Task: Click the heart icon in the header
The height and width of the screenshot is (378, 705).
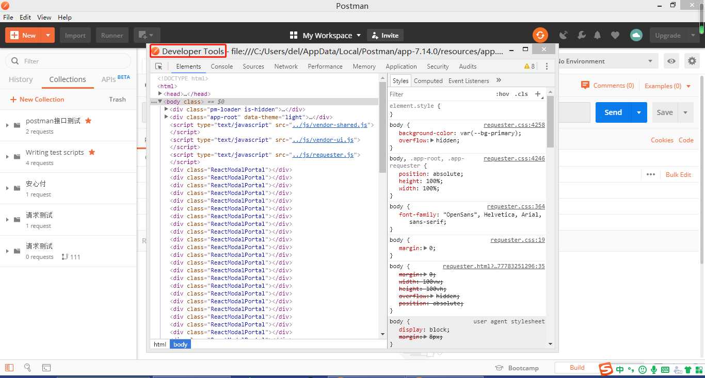Action: [615, 35]
